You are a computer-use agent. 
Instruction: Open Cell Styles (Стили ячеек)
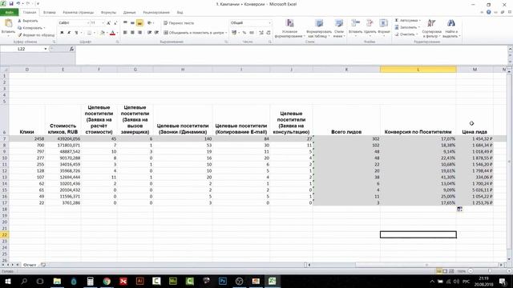[339, 29]
